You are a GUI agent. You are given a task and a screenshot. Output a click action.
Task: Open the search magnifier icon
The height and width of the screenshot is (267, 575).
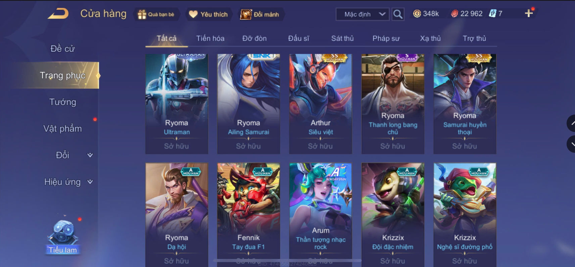coord(398,14)
